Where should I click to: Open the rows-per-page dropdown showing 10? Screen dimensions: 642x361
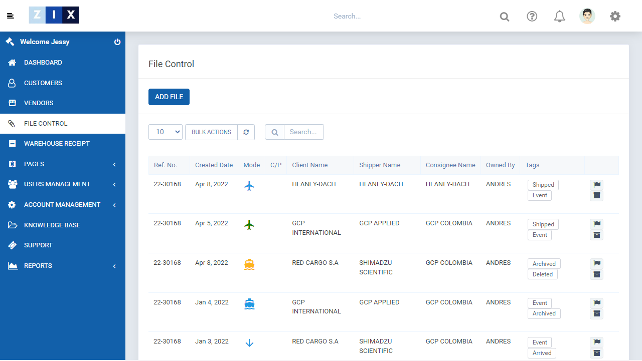coord(166,132)
